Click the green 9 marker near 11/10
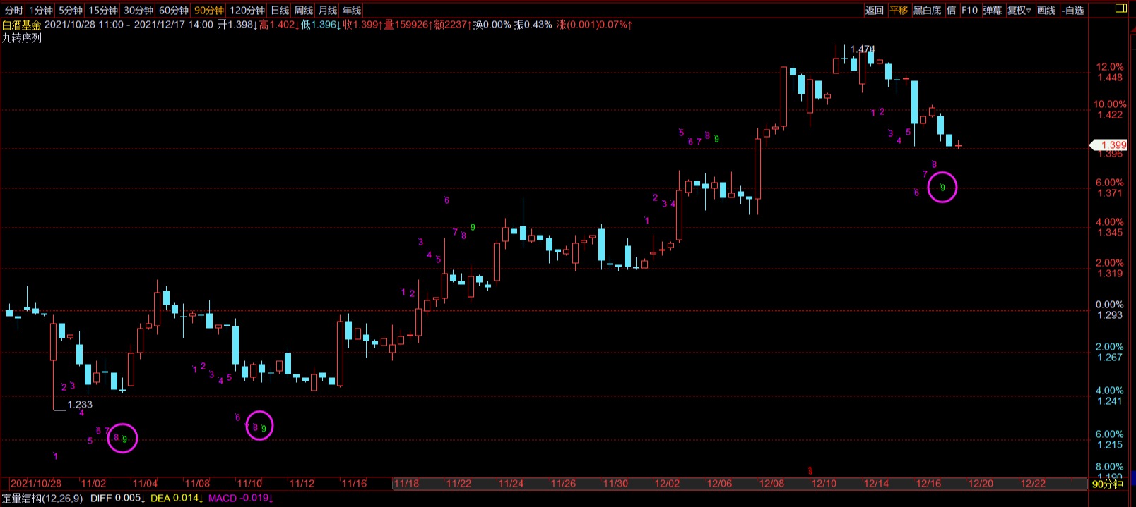 pos(264,428)
